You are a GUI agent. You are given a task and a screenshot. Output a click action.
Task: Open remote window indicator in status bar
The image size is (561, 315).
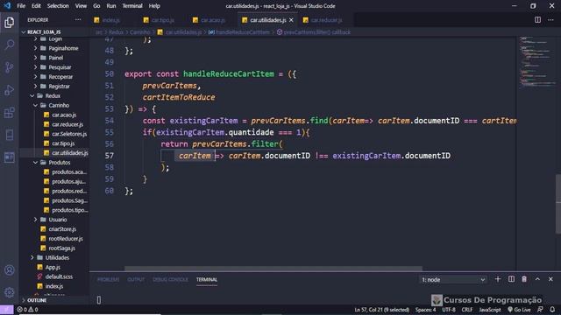[6, 309]
